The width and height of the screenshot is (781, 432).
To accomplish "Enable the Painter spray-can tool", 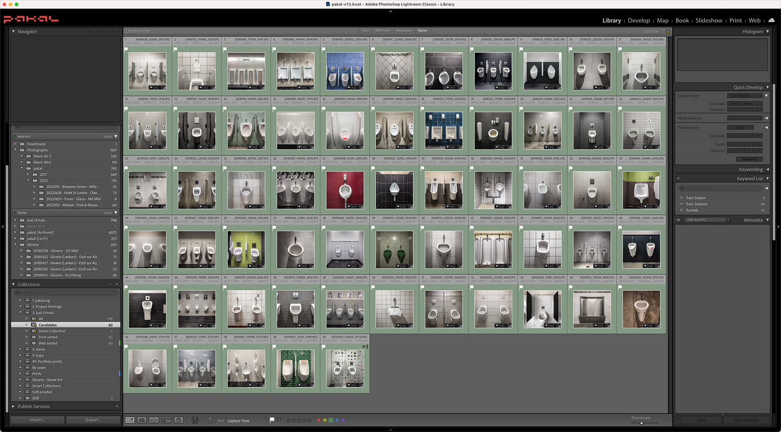I will tap(195, 420).
